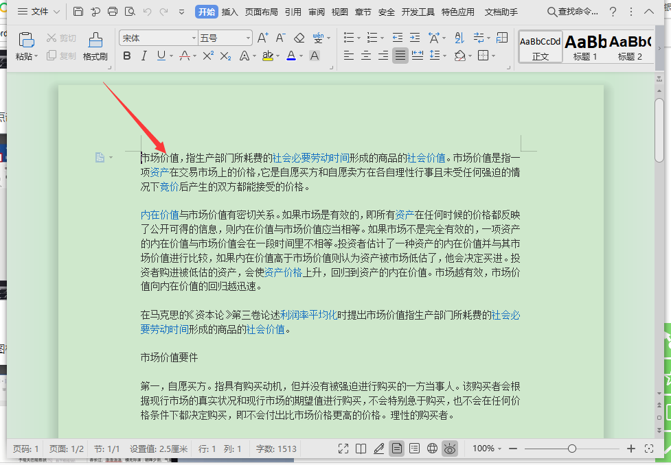Open the 100% zoom level dropdown
671x465 pixels.
tap(487, 449)
